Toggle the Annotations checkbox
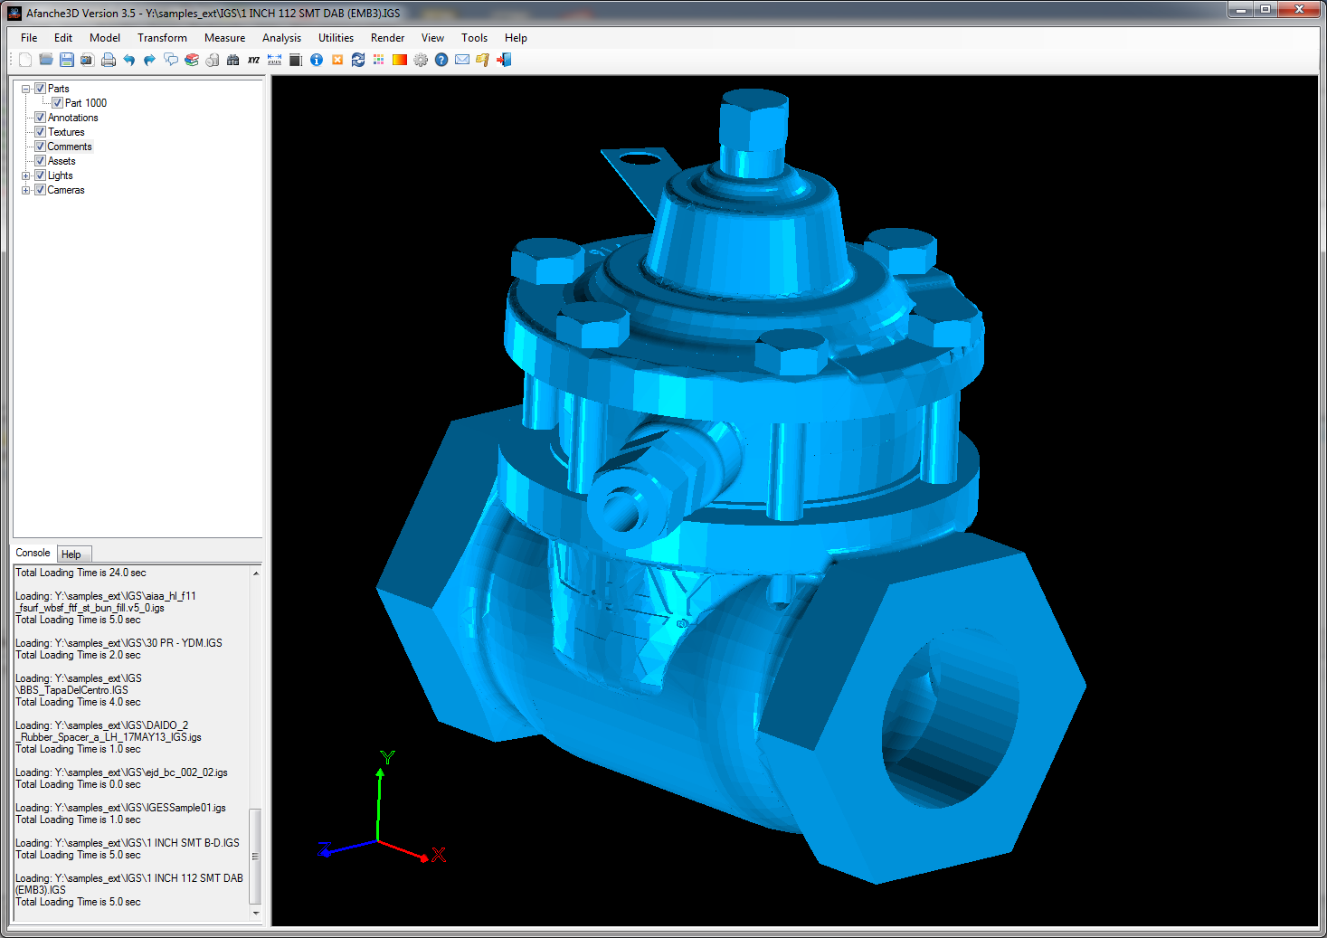 (x=40, y=118)
